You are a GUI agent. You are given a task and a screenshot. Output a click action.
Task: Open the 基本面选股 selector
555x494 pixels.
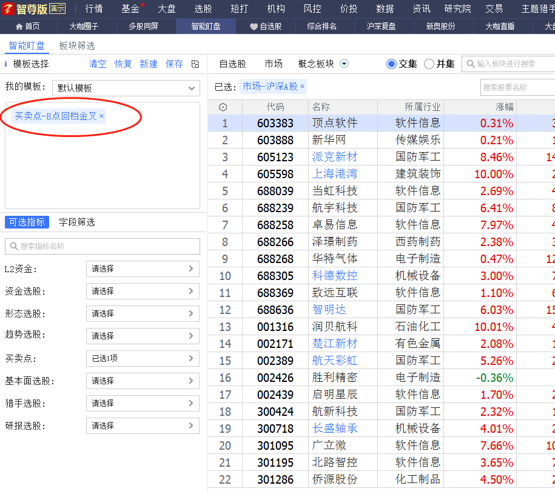click(143, 381)
